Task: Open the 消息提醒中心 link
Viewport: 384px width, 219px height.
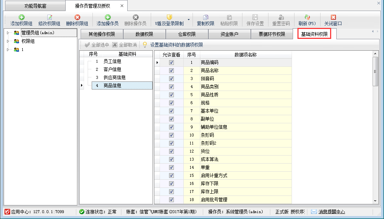Action: [x=331, y=212]
